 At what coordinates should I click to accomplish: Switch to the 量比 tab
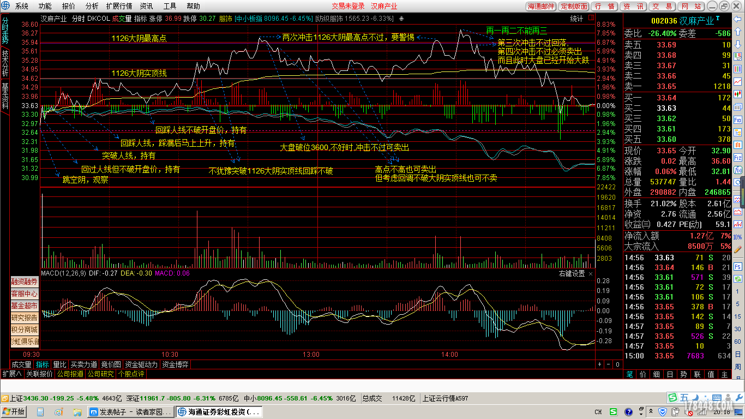59,364
